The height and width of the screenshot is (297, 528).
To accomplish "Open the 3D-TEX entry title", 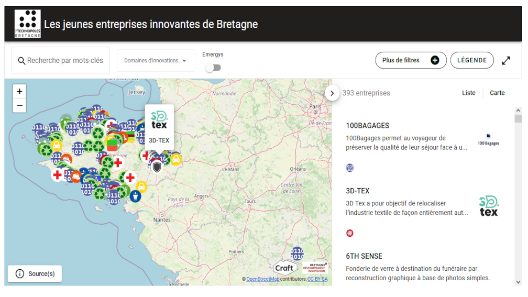I will click(x=358, y=191).
